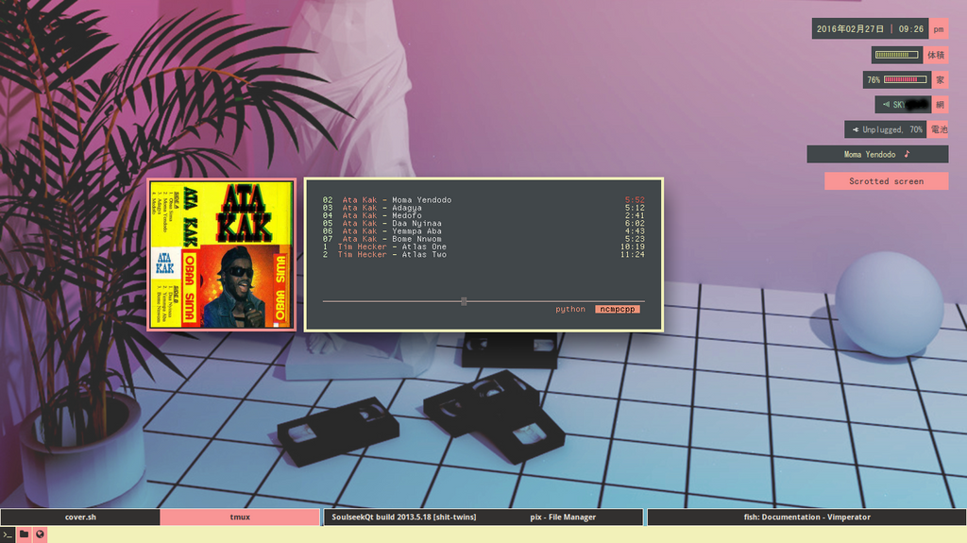Click the Ata Kak album cover image
Screen dimensions: 967x543
tap(221, 255)
